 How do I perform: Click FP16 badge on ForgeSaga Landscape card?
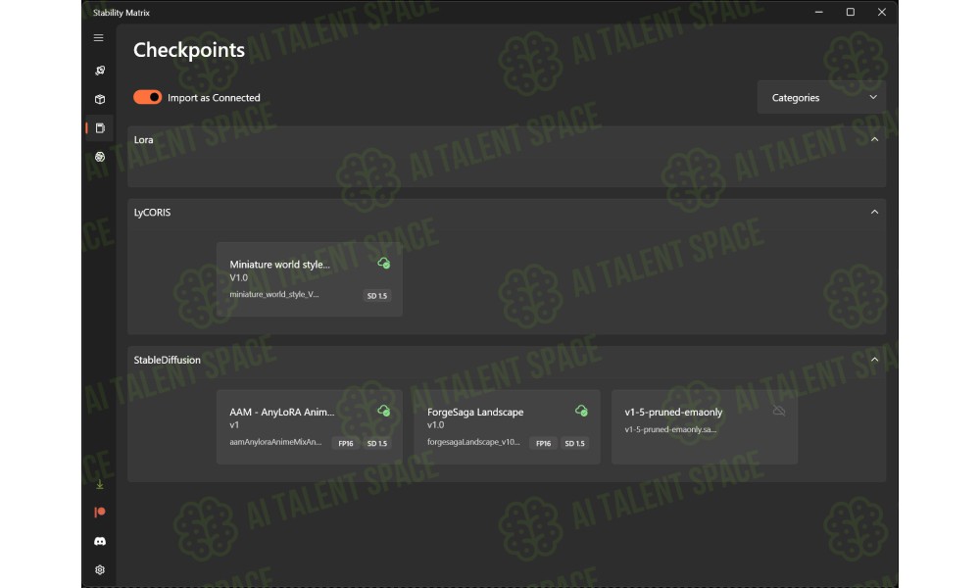pyautogui.click(x=543, y=443)
